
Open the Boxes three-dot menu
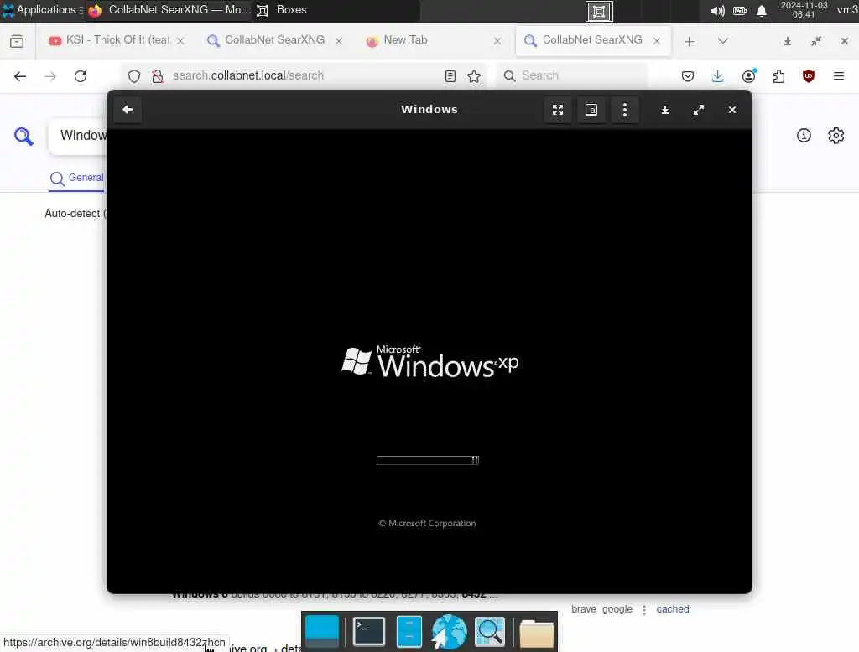click(x=624, y=110)
